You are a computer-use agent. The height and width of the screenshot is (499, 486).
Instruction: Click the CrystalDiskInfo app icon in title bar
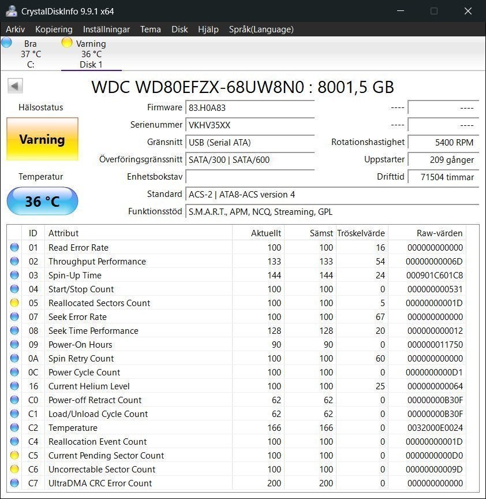point(12,11)
